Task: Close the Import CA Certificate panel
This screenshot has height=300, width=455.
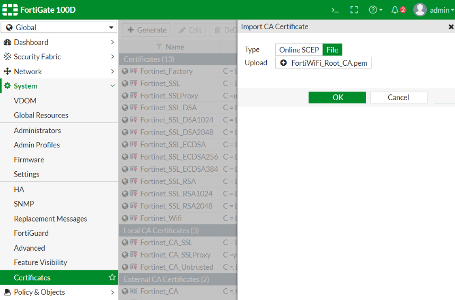Action: click(x=451, y=27)
